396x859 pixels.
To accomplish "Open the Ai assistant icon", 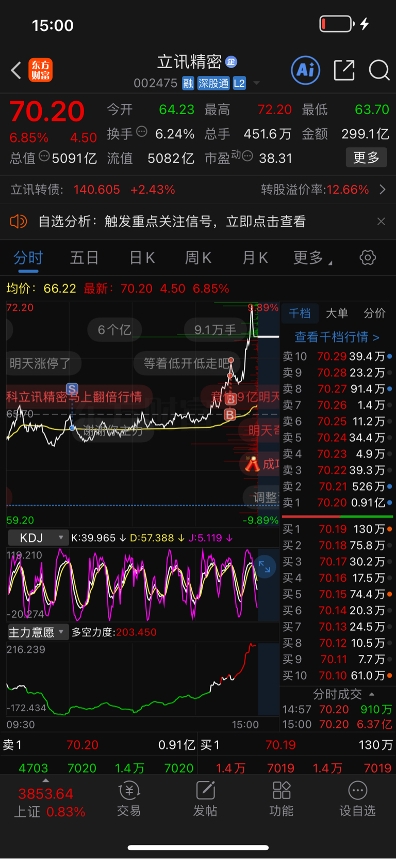I will 306,70.
